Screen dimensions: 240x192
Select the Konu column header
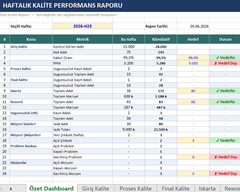pyautogui.click(x=31, y=39)
